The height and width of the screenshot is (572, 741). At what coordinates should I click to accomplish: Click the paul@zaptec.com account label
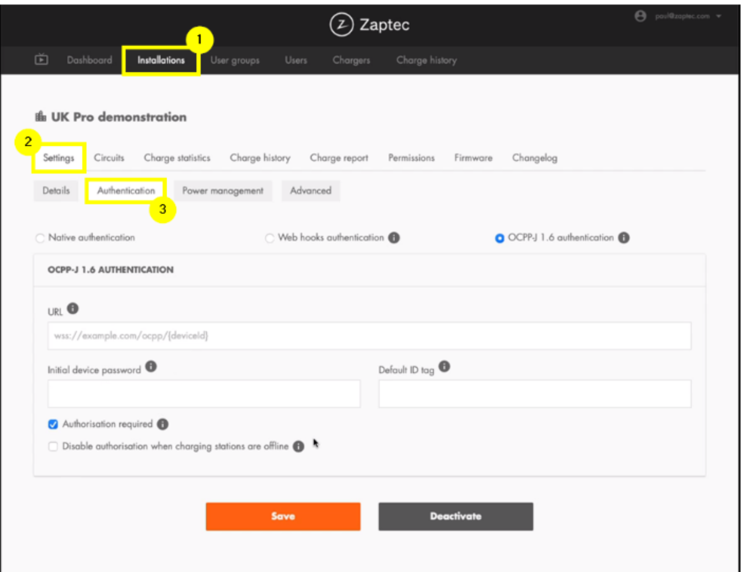682,16
